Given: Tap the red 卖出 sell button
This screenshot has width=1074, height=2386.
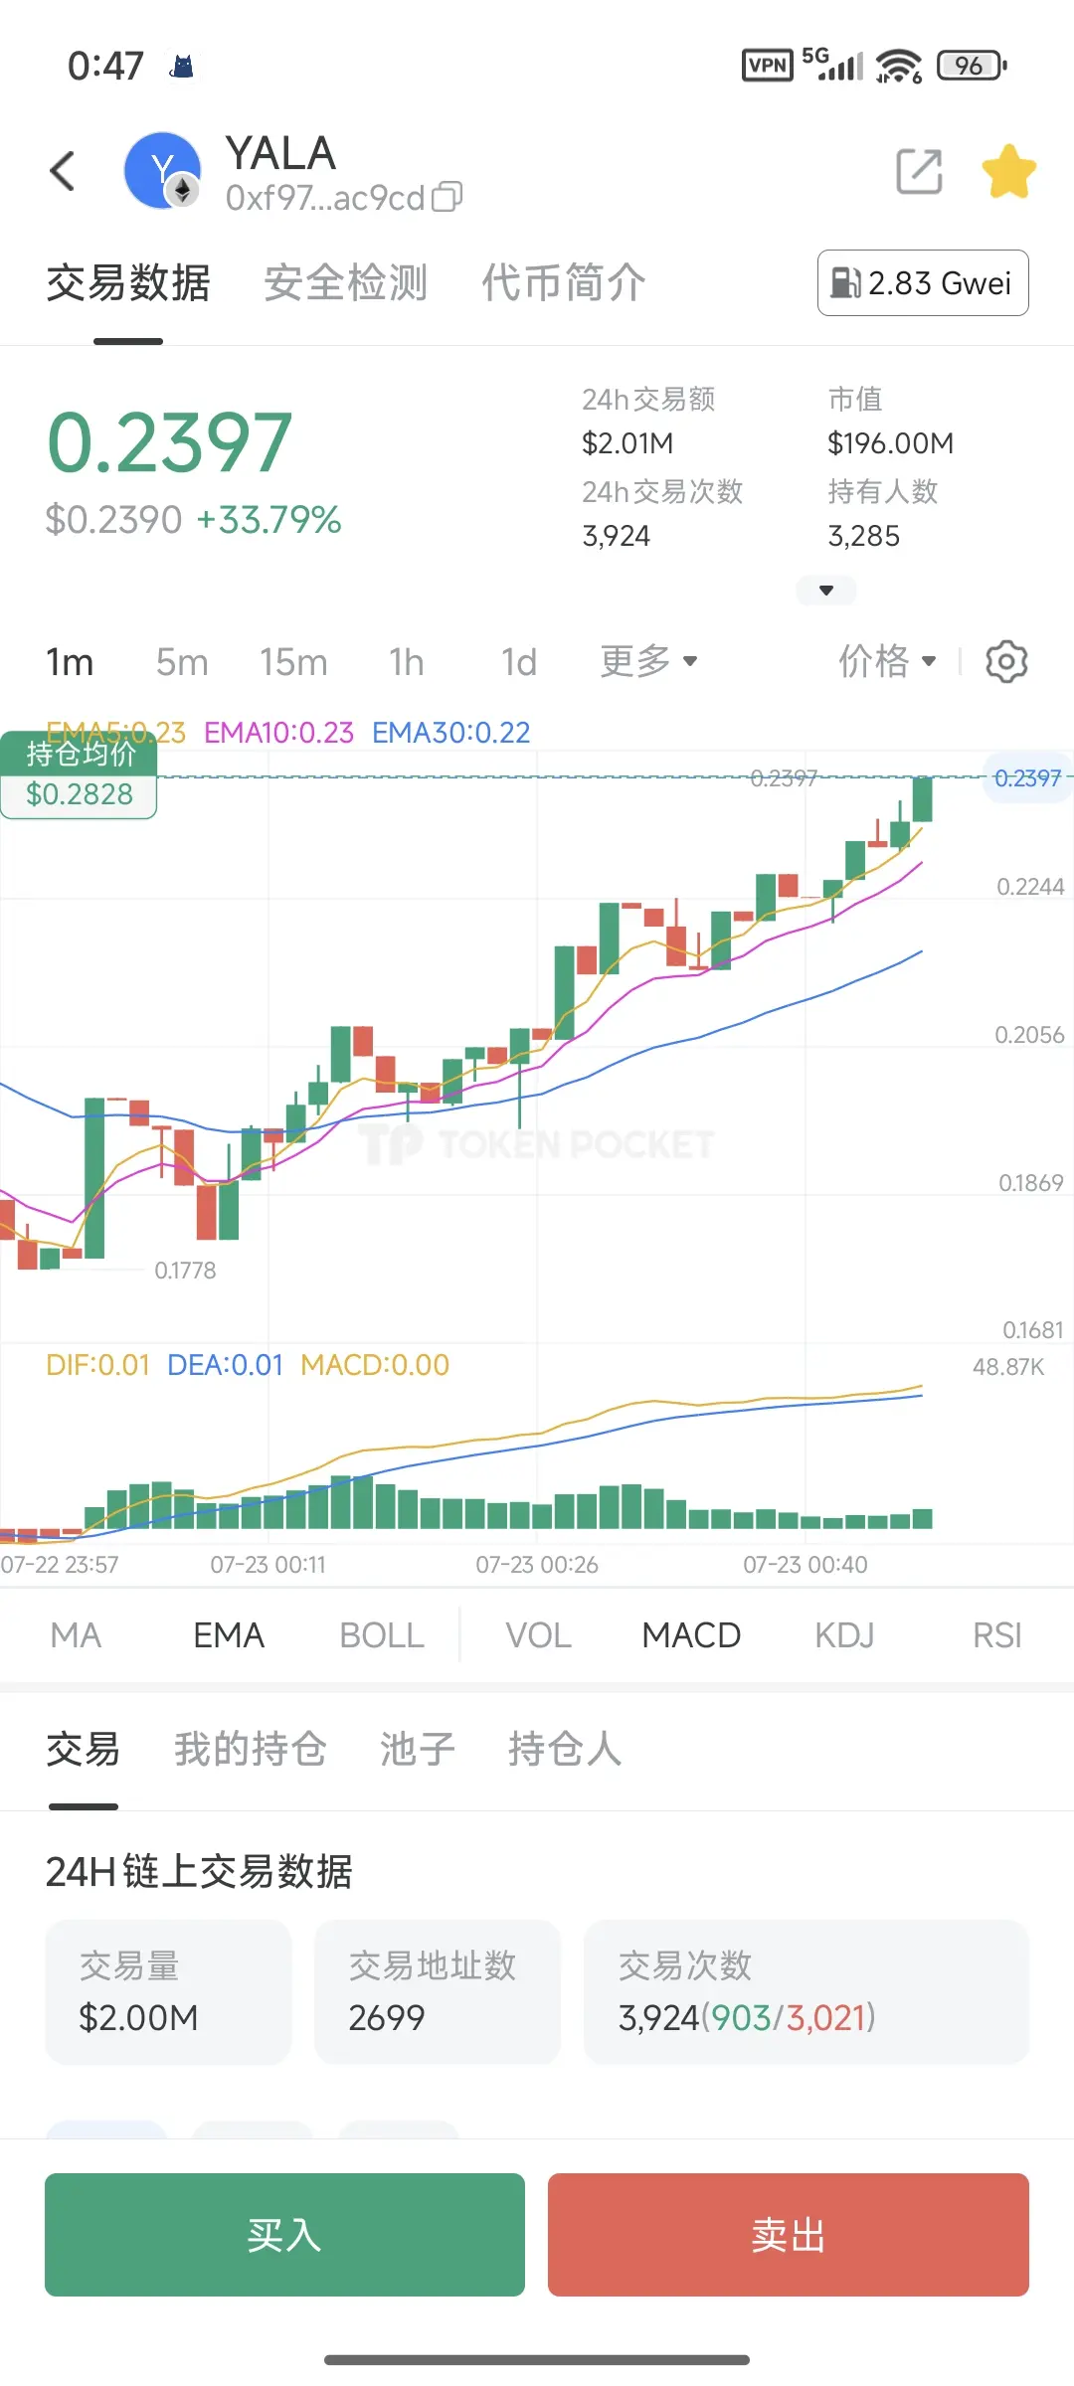Looking at the screenshot, I should 789,2235.
